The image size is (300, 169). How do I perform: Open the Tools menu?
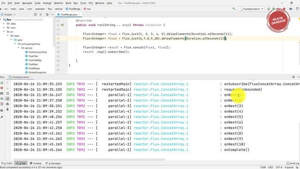[x=83, y=3]
